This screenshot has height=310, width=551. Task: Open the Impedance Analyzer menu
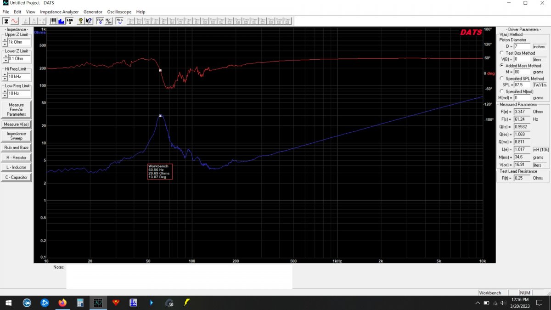[x=59, y=11]
